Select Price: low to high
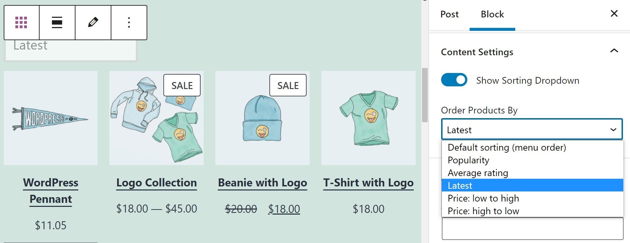This screenshot has height=243, width=630. click(x=483, y=198)
